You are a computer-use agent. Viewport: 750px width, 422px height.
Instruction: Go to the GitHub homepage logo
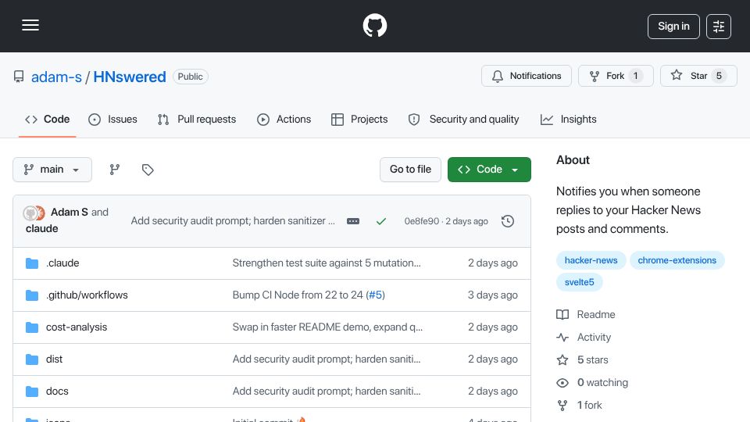pyautogui.click(x=375, y=25)
